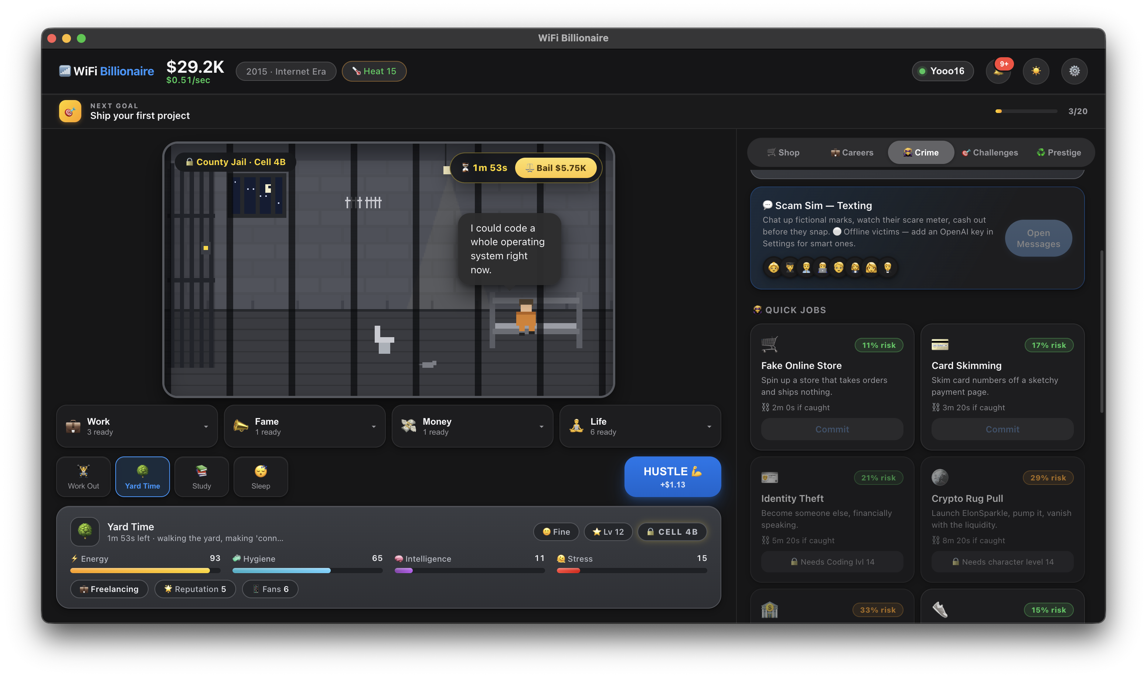Select the Sleep activity
Screen dimensions: 1147x678
261,476
